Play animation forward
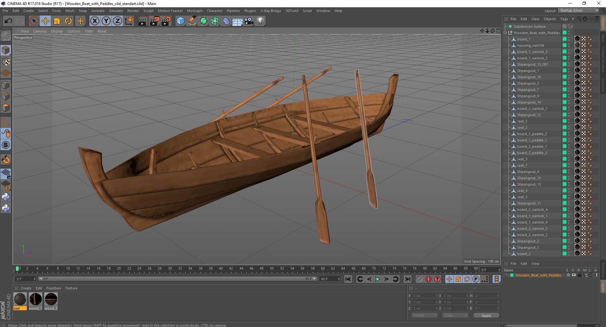This screenshot has width=606, height=327. (378, 279)
